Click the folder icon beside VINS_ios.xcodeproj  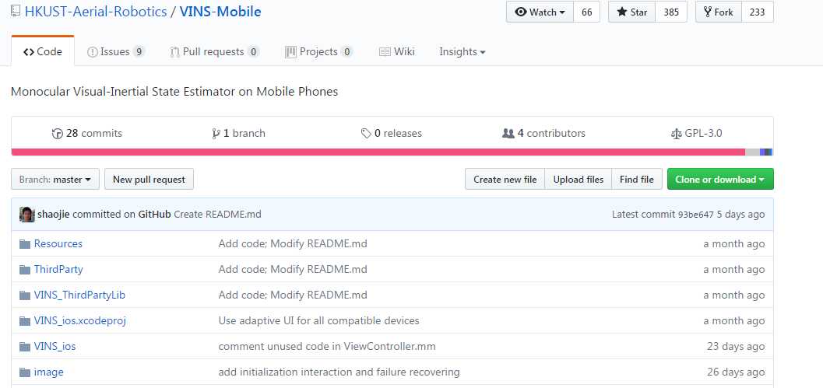[x=25, y=321]
